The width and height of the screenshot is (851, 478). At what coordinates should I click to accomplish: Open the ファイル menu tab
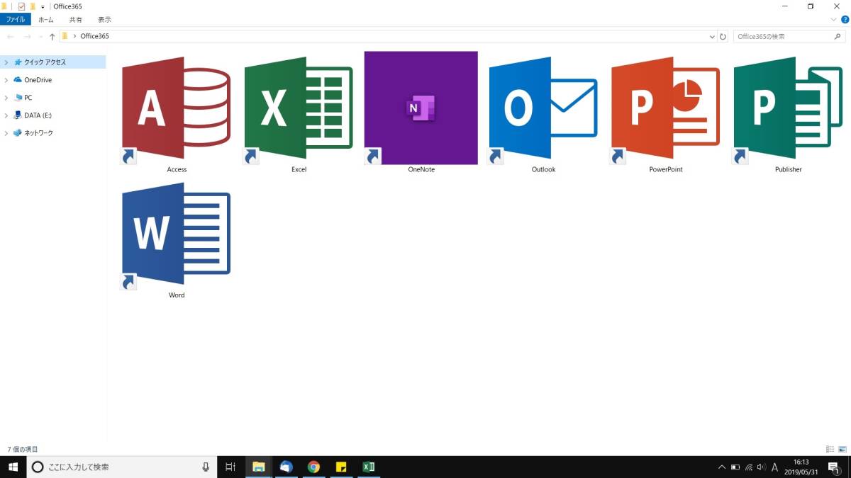[x=16, y=20]
